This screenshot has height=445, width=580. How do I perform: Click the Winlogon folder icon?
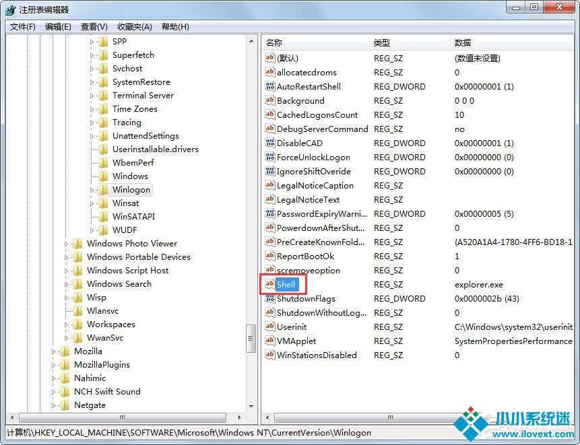(104, 190)
